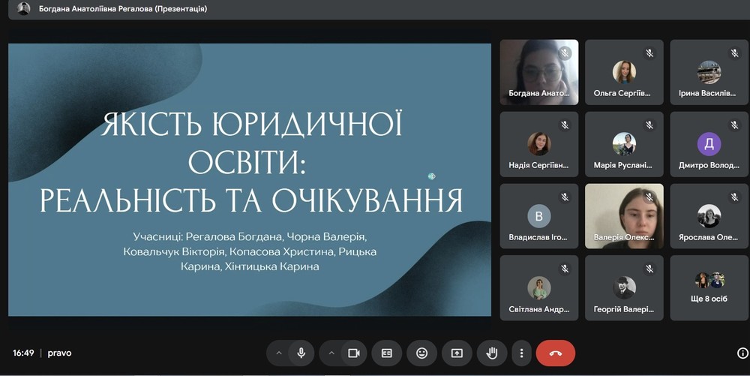Click muted mic icon on Георгій Валері tile
The image size is (750, 376).
tap(649, 269)
